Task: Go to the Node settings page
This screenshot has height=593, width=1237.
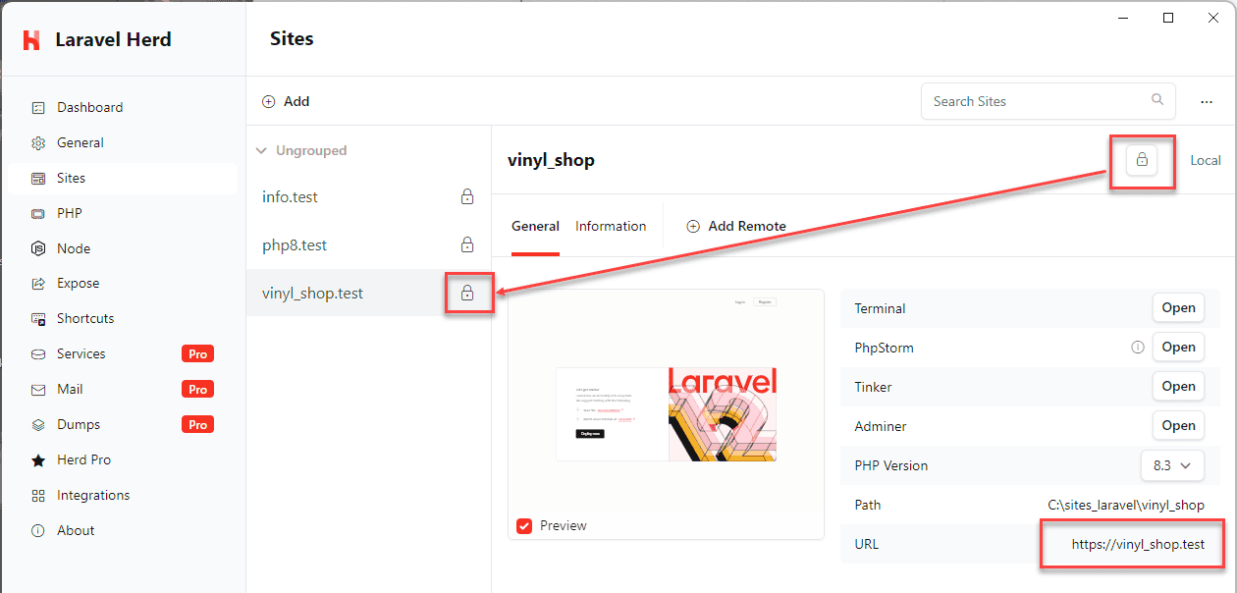Action: pos(74,249)
